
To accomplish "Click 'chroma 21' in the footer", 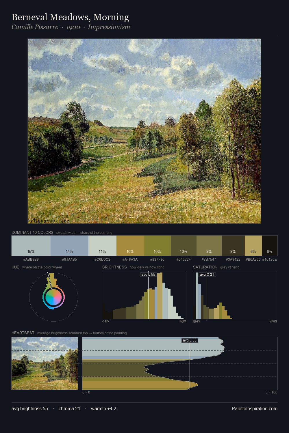I will pyautogui.click(x=69, y=408).
